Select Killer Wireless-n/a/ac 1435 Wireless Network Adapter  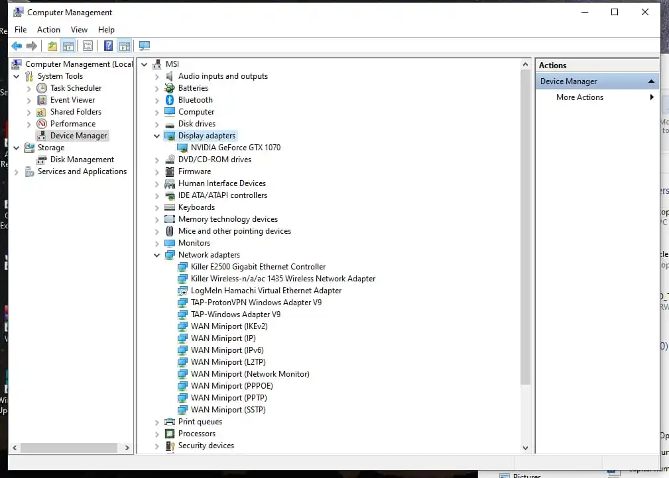pyautogui.click(x=283, y=279)
